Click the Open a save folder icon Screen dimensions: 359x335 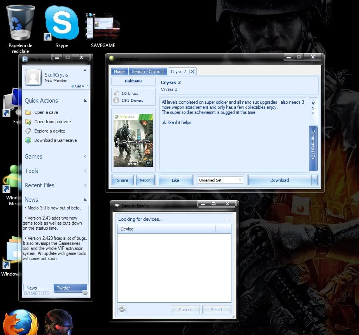[x=28, y=112]
